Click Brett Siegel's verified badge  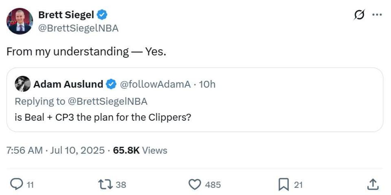click(102, 15)
